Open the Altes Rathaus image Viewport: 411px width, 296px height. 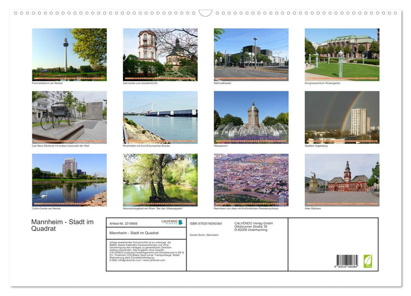tap(342, 180)
